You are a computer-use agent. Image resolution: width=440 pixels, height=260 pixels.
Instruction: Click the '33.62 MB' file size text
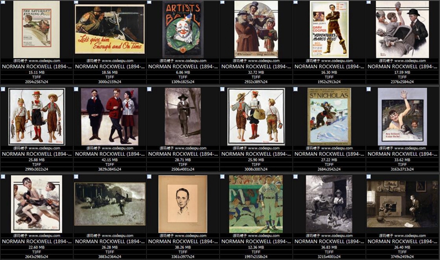[402, 160]
